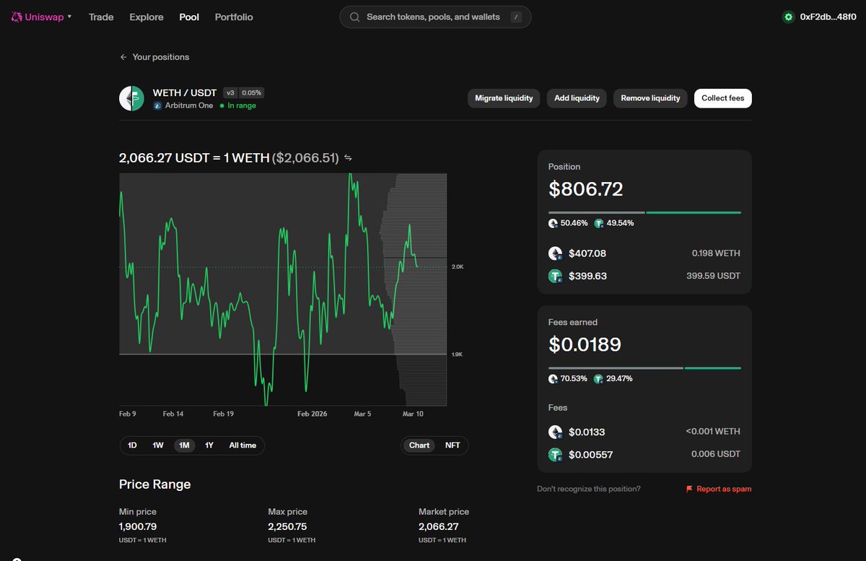Screen dimensions: 866x561
Task: Select the All time chart timeframe
Action: (x=242, y=445)
